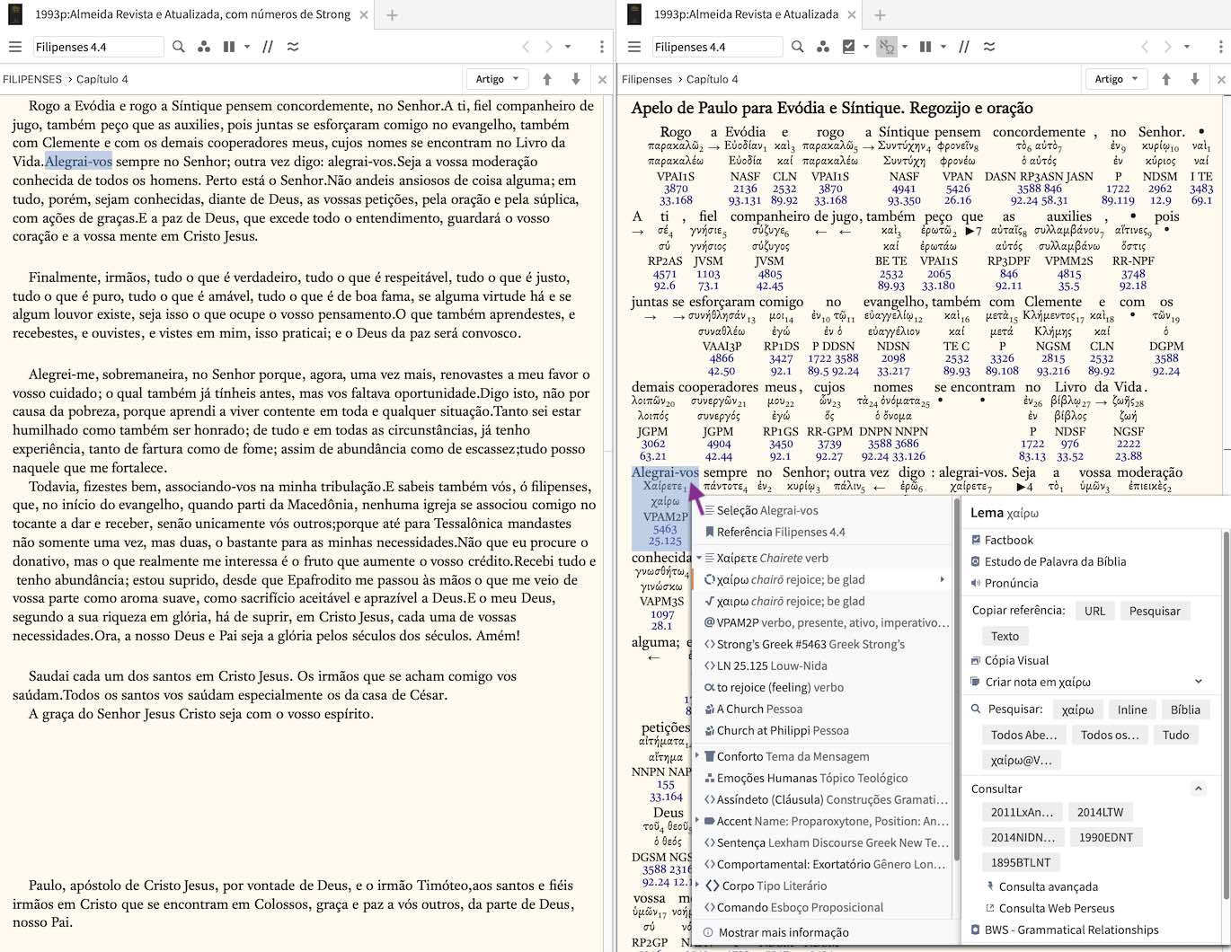Viewport: 1231px width, 952px height.
Task: Switch to the Almeida com números de Strong tab
Action: coord(192,14)
